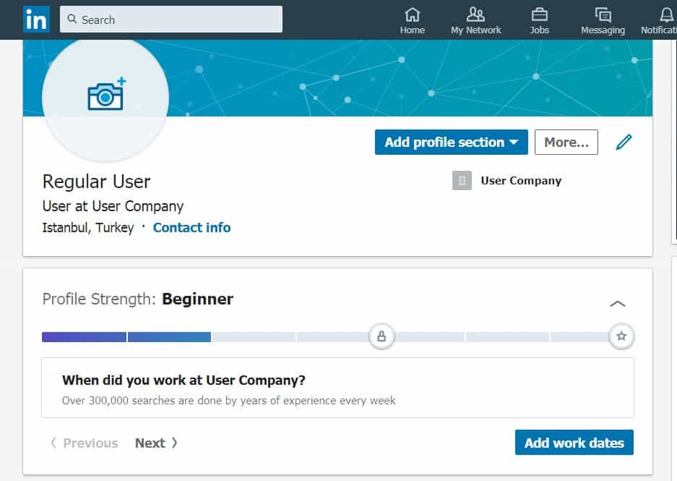The height and width of the screenshot is (481, 677).
Task: Go to Next profile suggestion
Action: [x=156, y=443]
